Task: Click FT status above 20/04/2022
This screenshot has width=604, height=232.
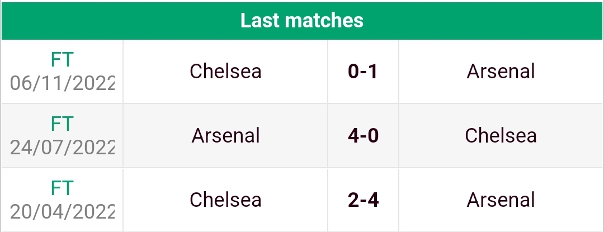Action: tap(62, 188)
